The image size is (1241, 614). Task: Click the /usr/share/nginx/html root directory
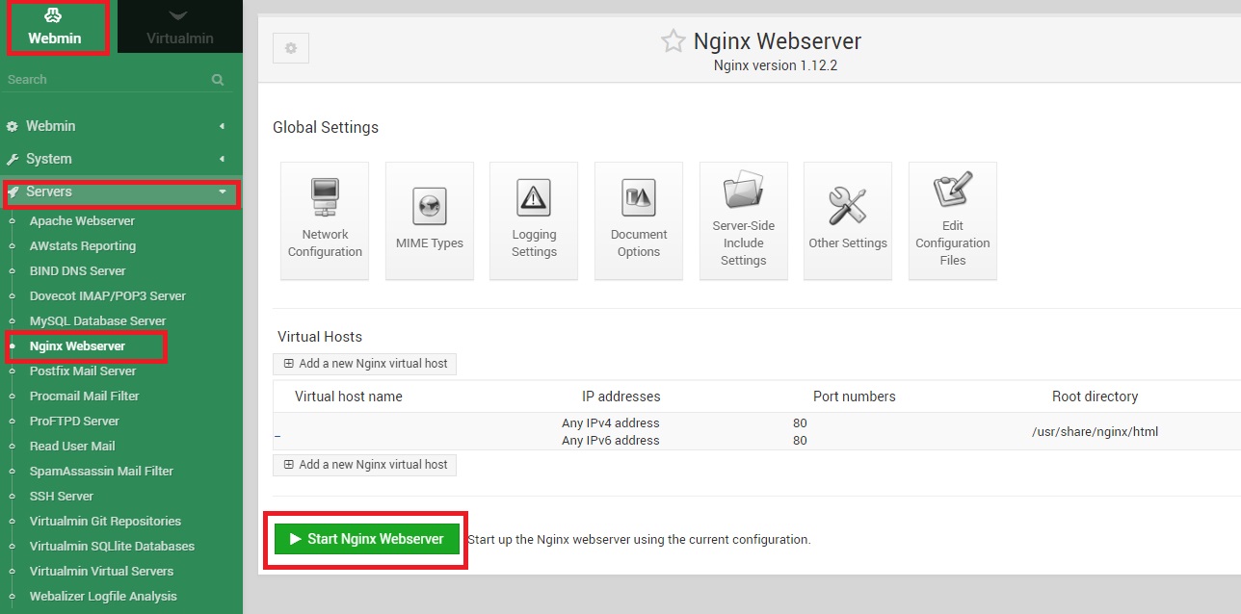pyautogui.click(x=1095, y=432)
